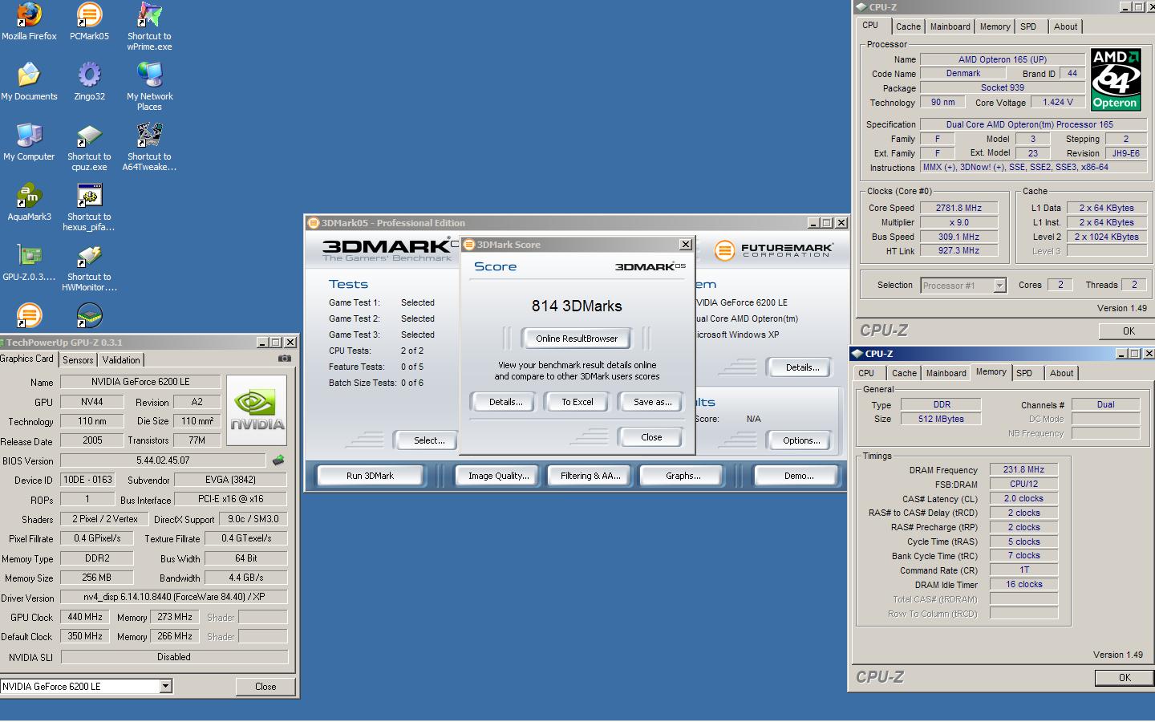
Task: Minimize the 3DMark05 Professional Edition window
Action: 813,223
